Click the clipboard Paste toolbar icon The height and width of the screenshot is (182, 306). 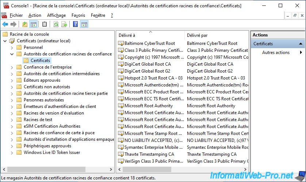tap(45, 24)
